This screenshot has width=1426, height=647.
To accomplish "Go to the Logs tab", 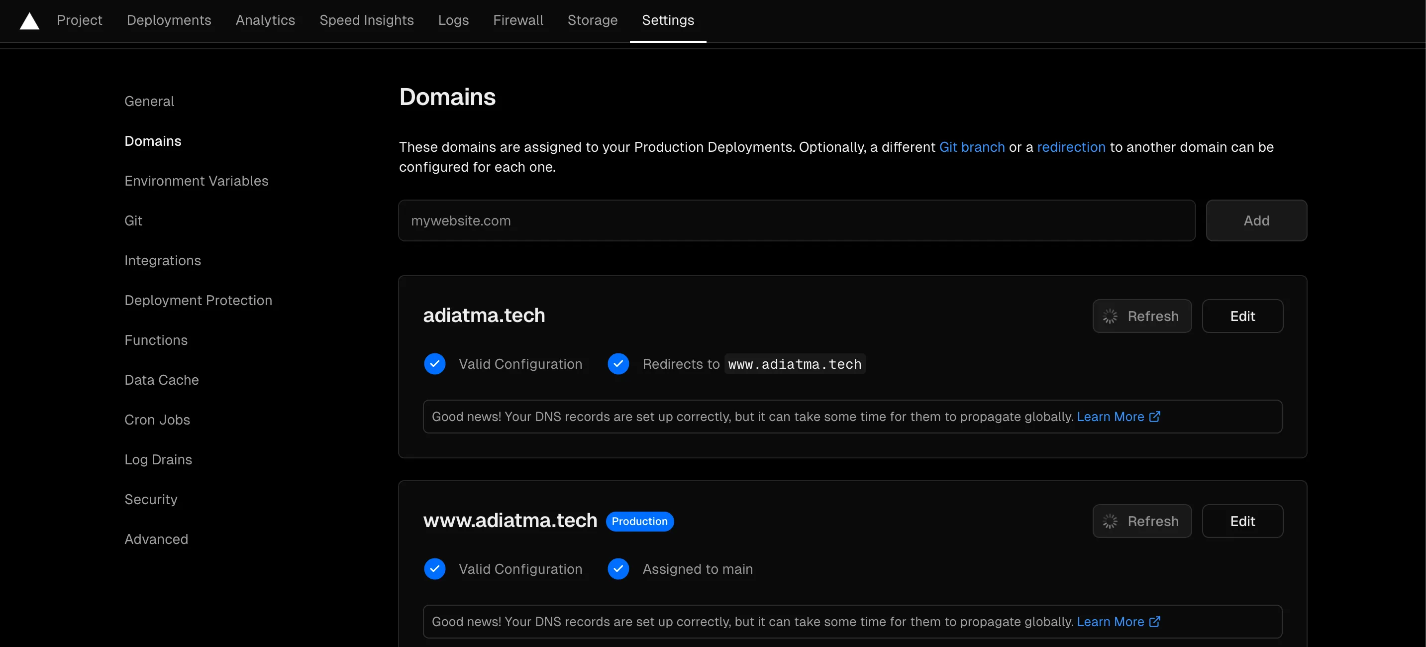I will pyautogui.click(x=453, y=20).
